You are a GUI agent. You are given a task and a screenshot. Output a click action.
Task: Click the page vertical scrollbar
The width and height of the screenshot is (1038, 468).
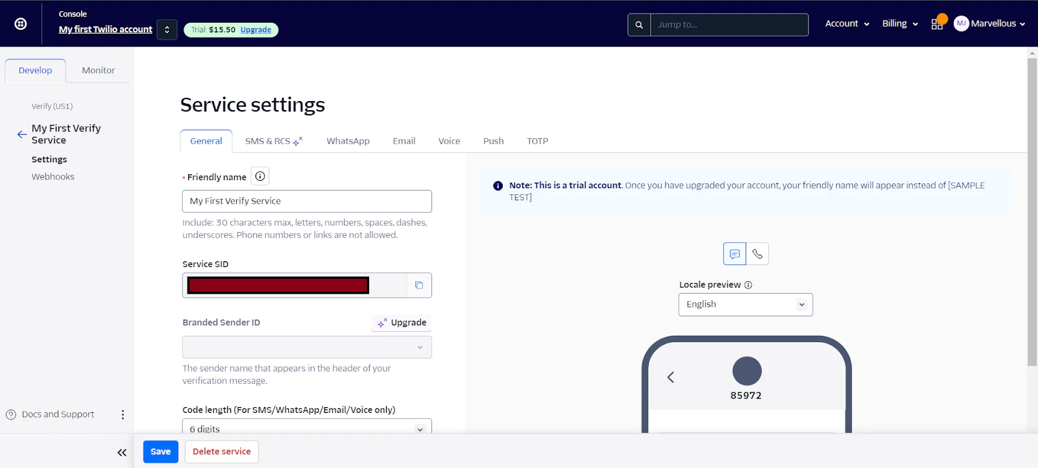1032,212
